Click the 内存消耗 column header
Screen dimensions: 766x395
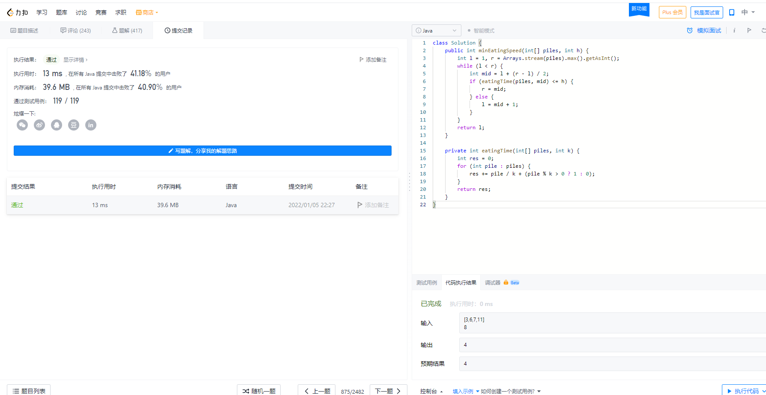(169, 187)
